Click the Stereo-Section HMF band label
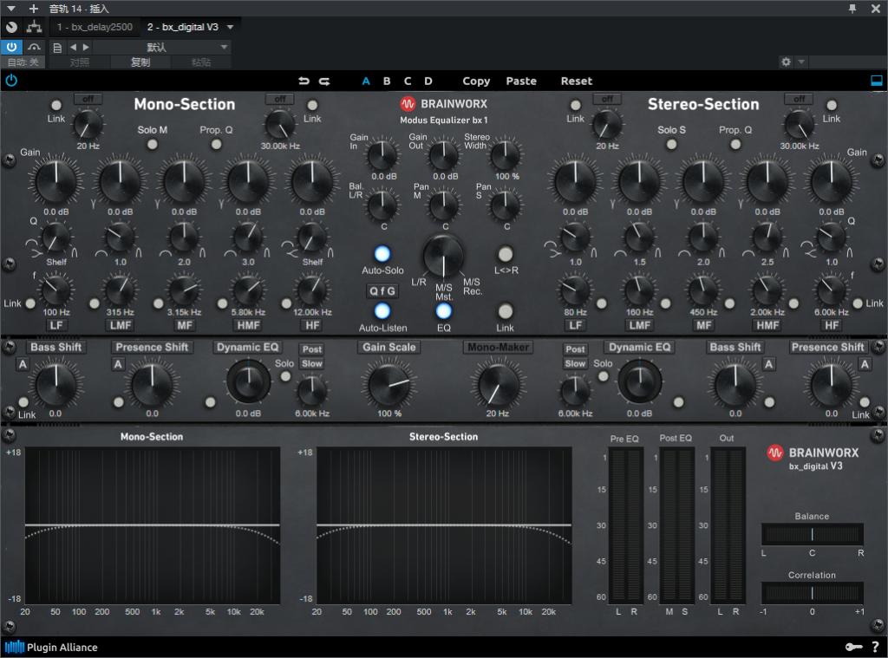 pyautogui.click(x=768, y=325)
